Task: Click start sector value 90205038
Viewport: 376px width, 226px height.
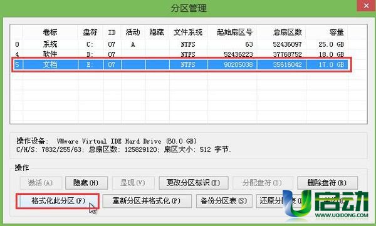Action: tap(238, 64)
